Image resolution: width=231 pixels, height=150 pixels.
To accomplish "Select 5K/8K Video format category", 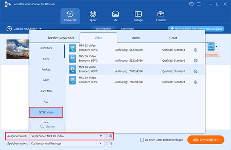I will [46, 112].
